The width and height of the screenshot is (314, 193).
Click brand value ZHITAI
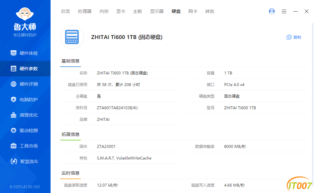(x=103, y=120)
